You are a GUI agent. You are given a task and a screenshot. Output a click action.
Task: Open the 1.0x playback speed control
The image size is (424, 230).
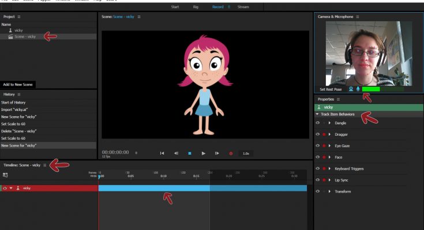click(x=246, y=154)
